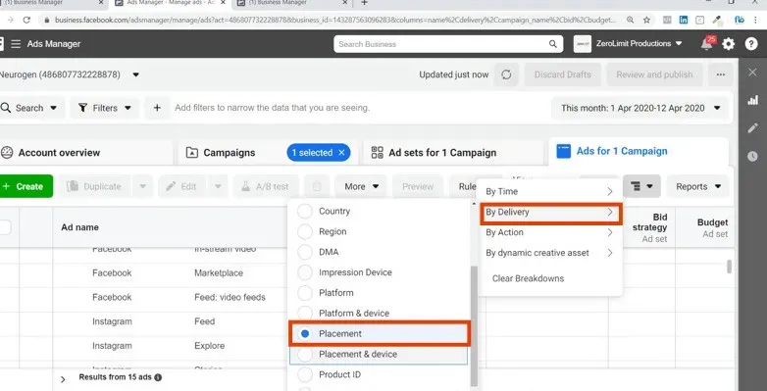Open By dynamic creative asset submenu
The width and height of the screenshot is (767, 391).
(x=550, y=253)
